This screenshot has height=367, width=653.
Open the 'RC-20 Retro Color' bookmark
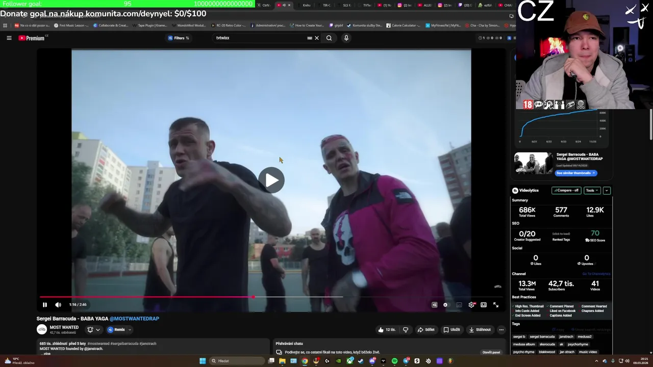(x=228, y=25)
